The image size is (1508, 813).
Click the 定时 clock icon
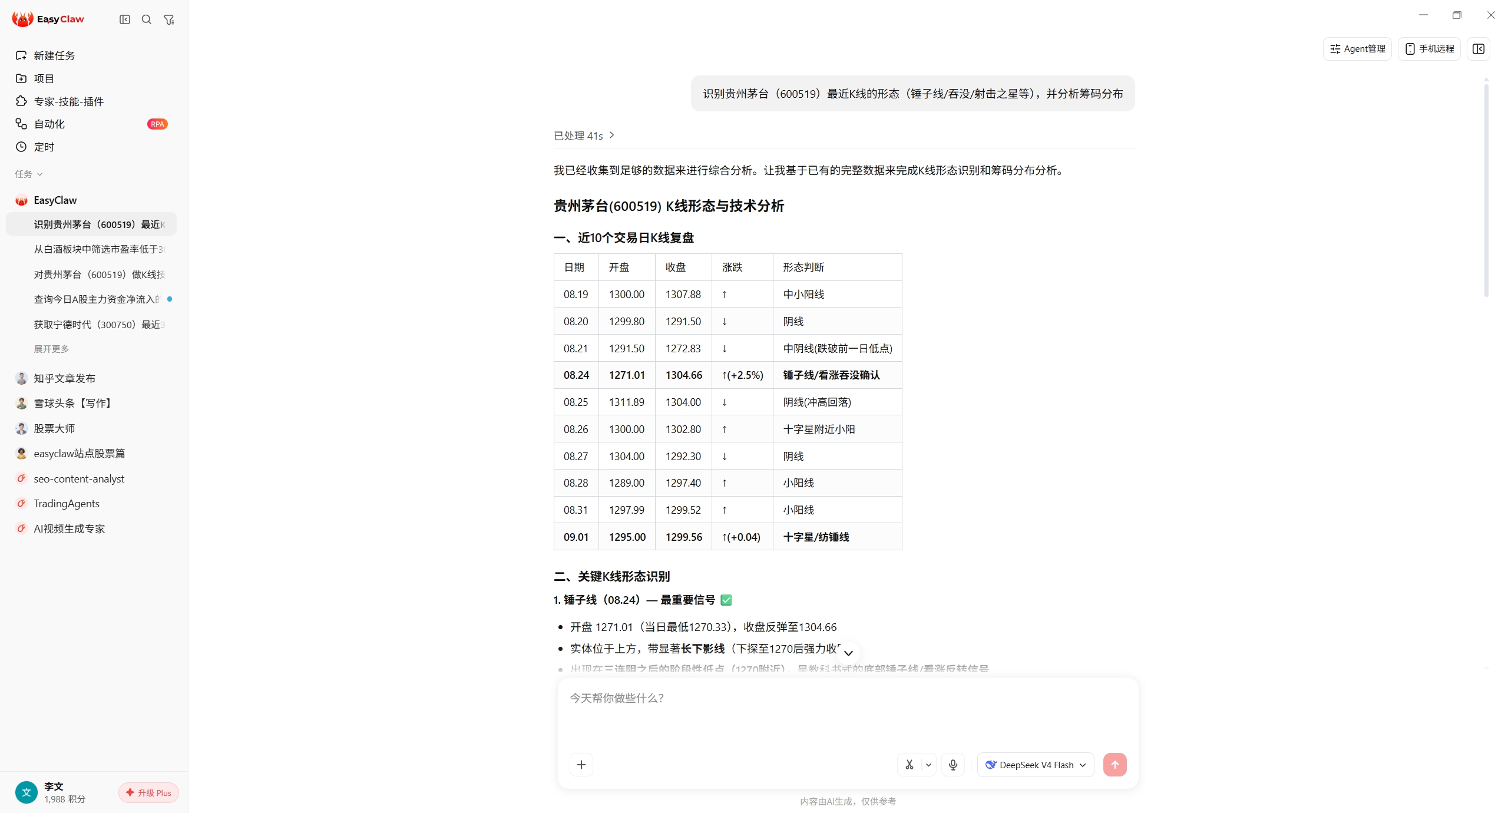coord(21,147)
